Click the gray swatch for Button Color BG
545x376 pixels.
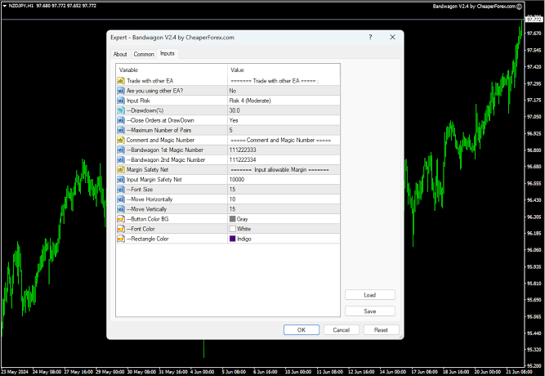233,219
